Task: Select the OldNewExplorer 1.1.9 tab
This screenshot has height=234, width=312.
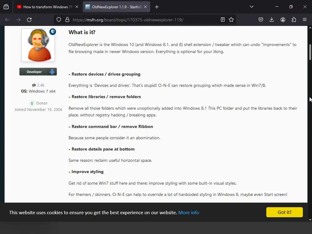Action: (116, 7)
